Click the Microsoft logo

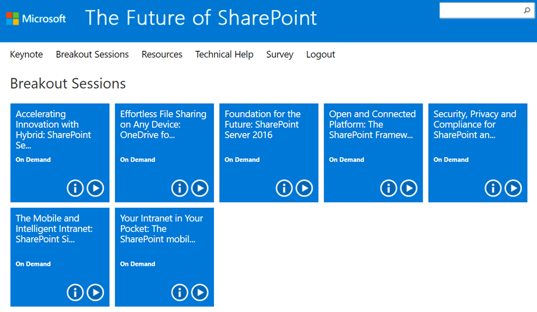[x=36, y=19]
